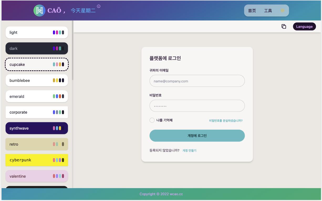Screen dimensions: 322x201
Task: Select the cupcake theme card
Action: tap(37, 64)
